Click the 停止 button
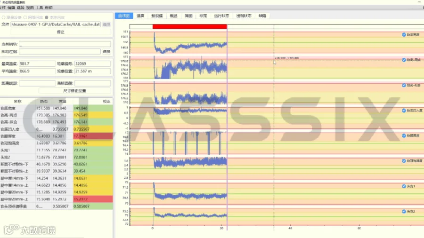 [61, 32]
